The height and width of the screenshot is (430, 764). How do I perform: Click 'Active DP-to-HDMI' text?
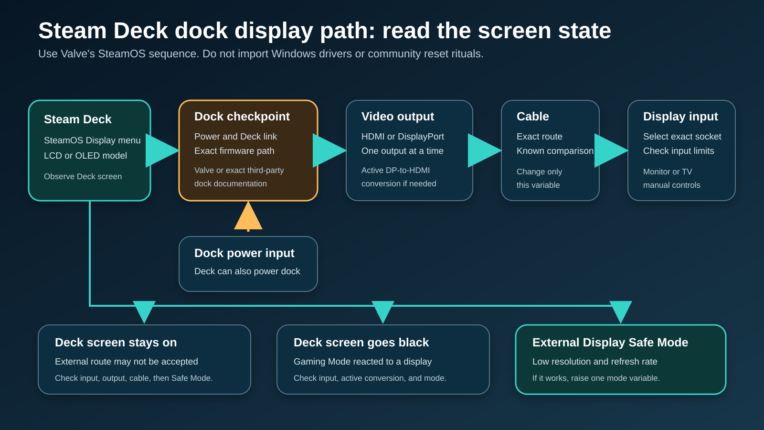[395, 171]
